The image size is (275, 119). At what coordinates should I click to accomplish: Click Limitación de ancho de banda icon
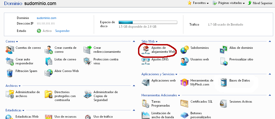coord(146,115)
